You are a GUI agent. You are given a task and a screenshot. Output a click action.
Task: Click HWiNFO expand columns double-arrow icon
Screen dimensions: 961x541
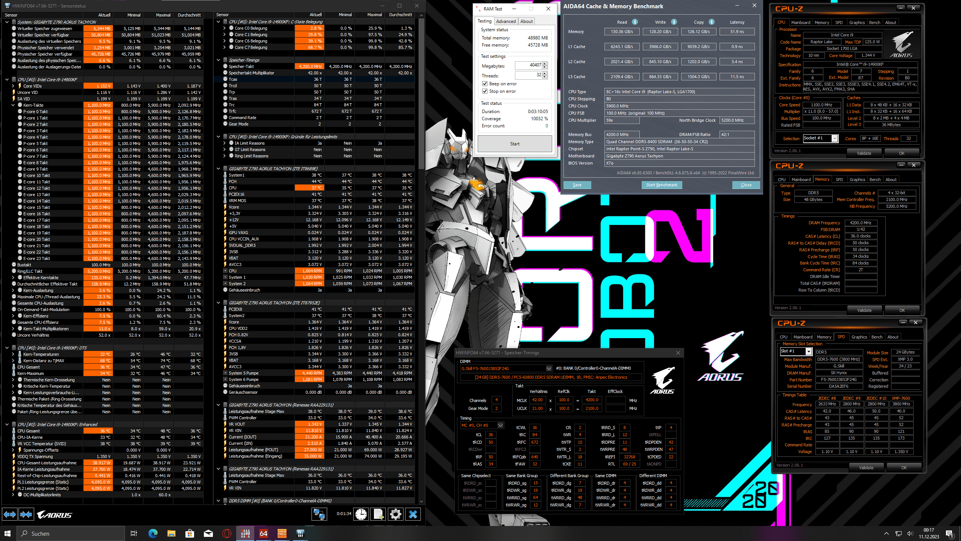pyautogui.click(x=10, y=514)
